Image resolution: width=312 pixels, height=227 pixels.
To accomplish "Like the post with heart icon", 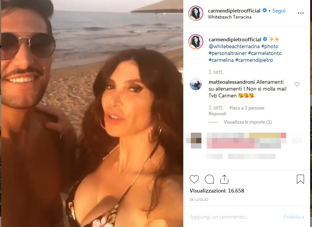I will coord(194,179).
